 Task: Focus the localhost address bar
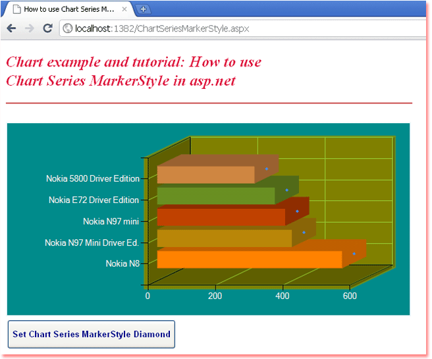pyautogui.click(x=242, y=28)
